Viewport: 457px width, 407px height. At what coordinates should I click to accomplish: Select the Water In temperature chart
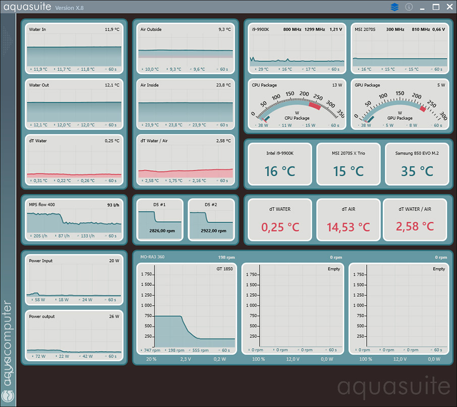pyautogui.click(x=74, y=49)
